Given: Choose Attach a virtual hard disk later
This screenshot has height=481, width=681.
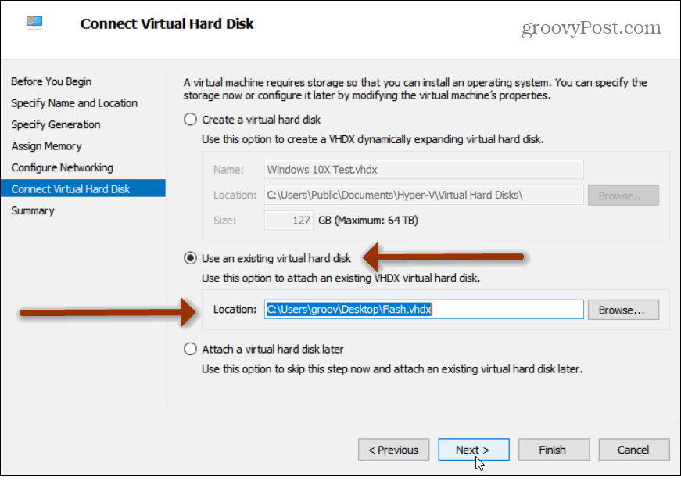Looking at the screenshot, I should 190,349.
